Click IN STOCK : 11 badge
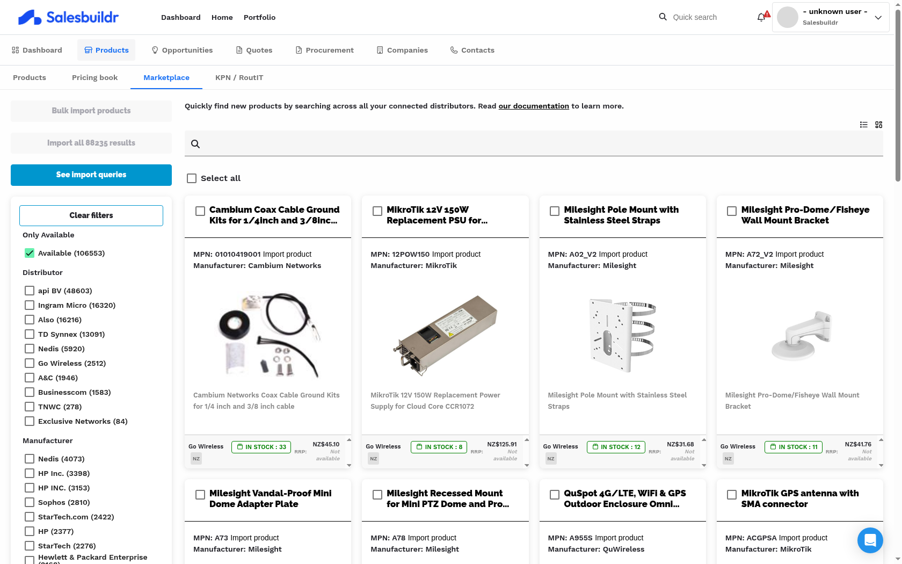This screenshot has height=564, width=902. click(794, 447)
